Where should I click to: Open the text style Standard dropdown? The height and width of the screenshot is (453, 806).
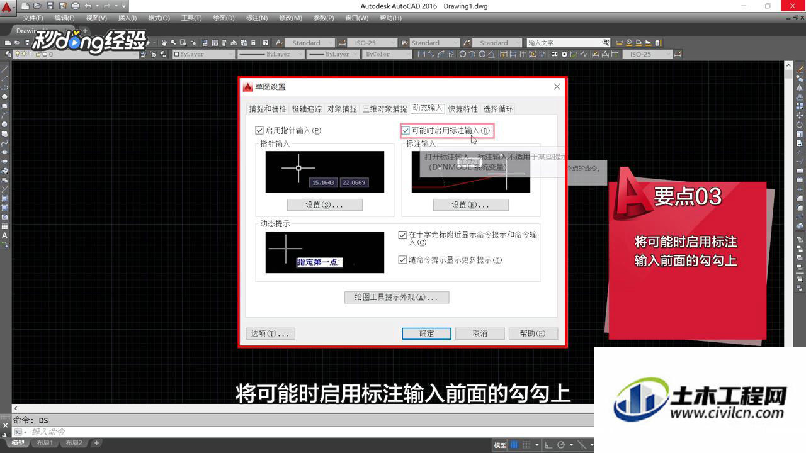[x=311, y=43]
